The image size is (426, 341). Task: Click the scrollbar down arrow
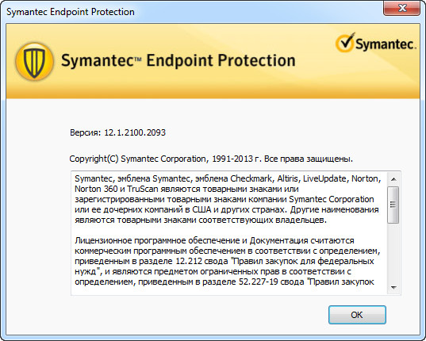pos(393,287)
